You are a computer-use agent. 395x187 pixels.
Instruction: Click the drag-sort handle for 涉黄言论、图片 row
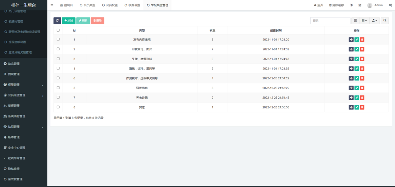(x=351, y=49)
